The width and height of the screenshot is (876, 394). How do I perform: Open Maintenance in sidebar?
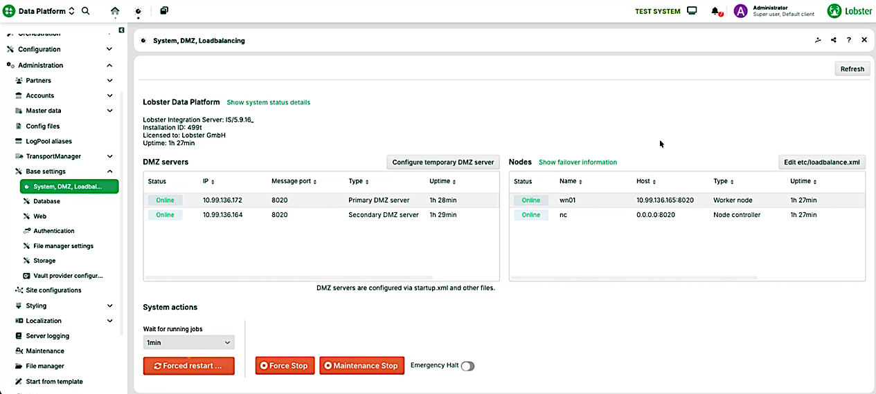[x=45, y=351]
